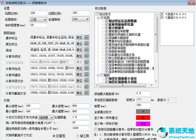
Task: Clear the 集中标注 layer field with 清空
Action: [x=79, y=38]
